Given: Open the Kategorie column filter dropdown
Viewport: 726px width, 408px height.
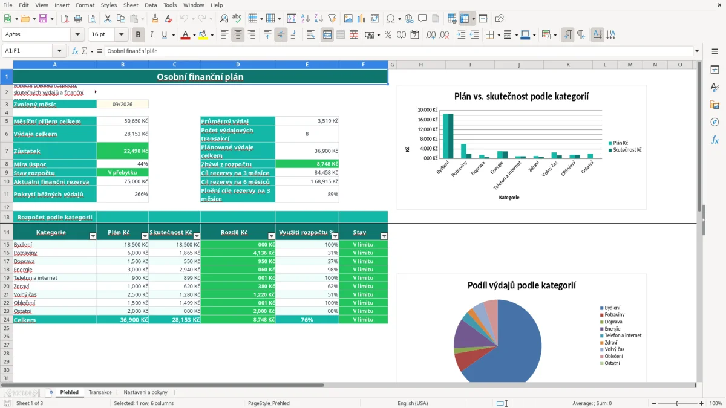Looking at the screenshot, I should (93, 236).
